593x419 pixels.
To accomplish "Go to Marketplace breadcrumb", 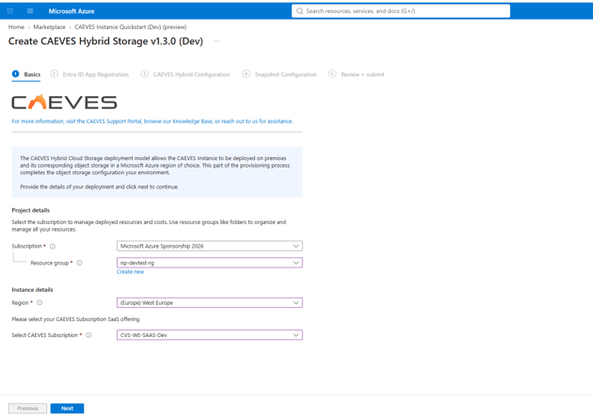I will 49,27.
